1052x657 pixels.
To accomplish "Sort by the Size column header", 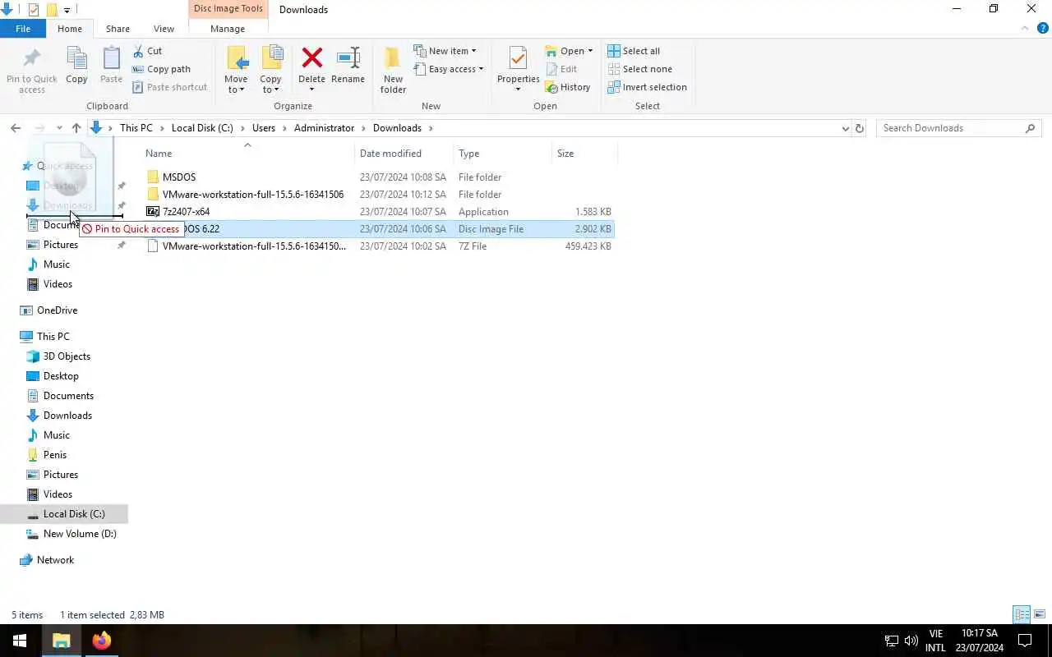I will (584, 154).
